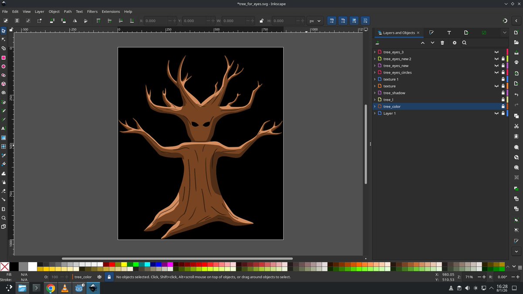Click the Print icon in commands bar
This screenshot has width=523, height=294.
pos(516,62)
